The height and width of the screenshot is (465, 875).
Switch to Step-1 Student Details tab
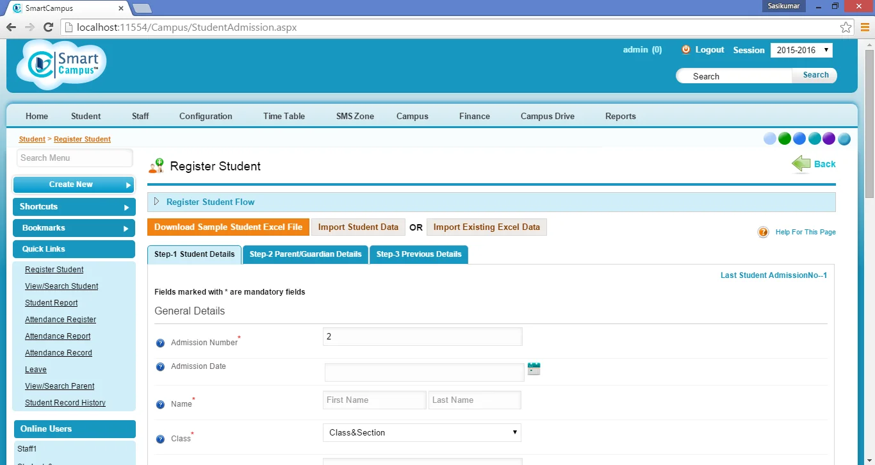(x=194, y=254)
